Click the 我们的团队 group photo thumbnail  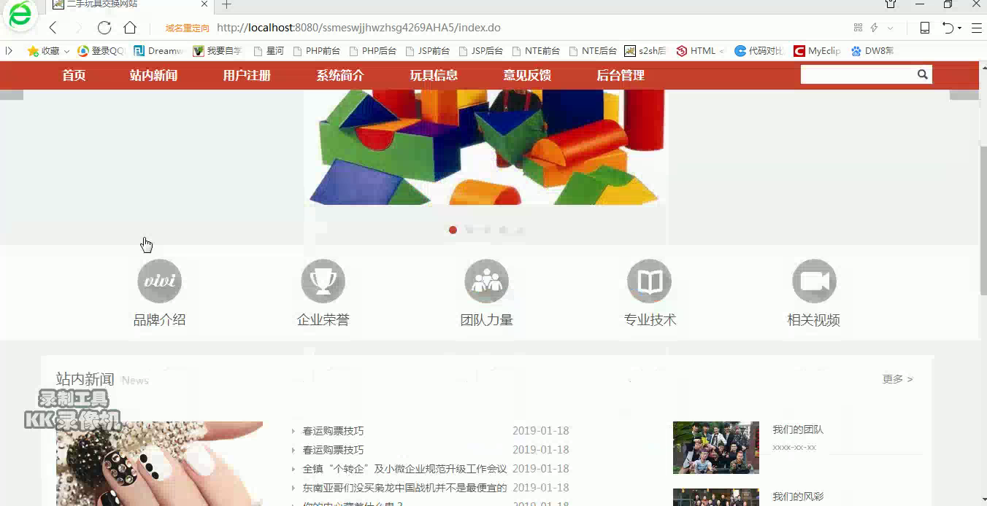(716, 448)
